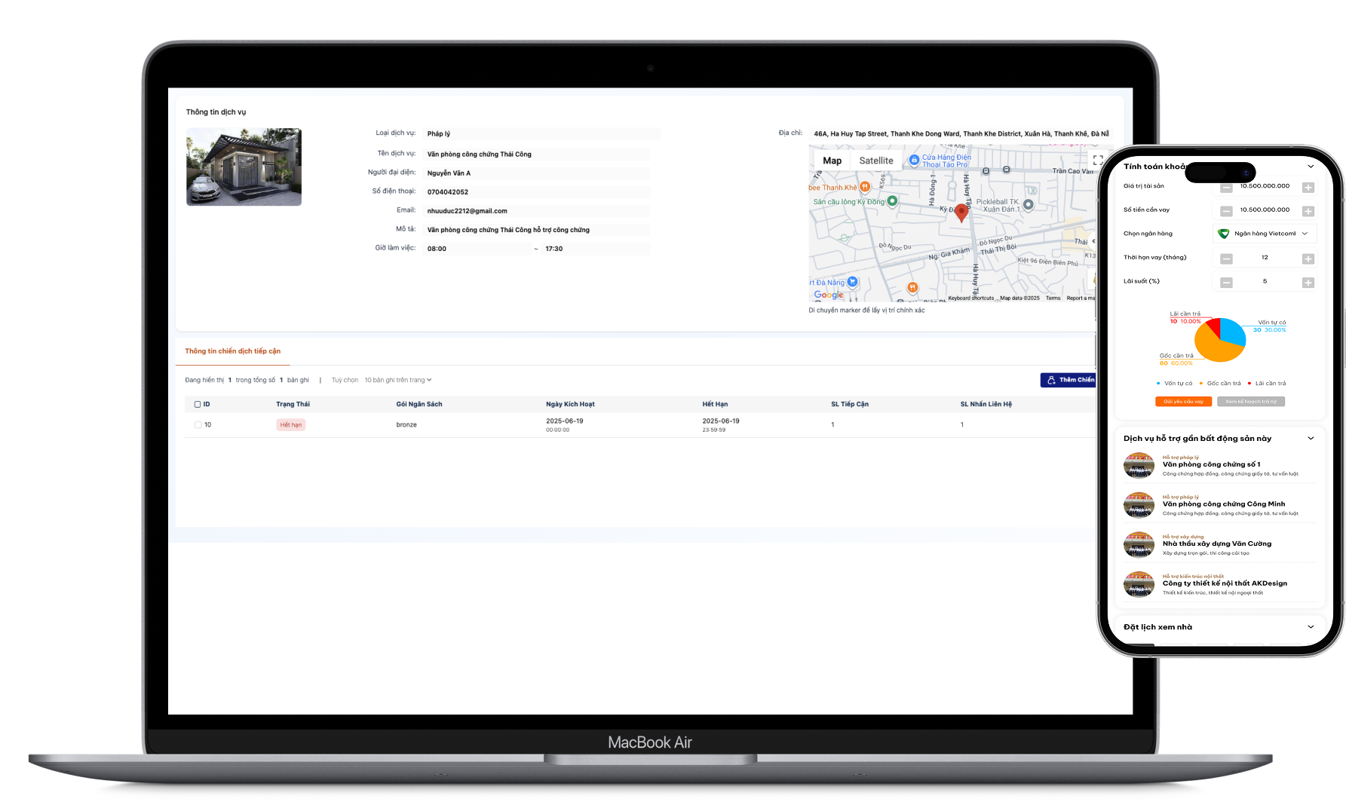Select Thông tin chiến dịch tiếp cận tab
The width and height of the screenshot is (1346, 802).
[x=232, y=351]
